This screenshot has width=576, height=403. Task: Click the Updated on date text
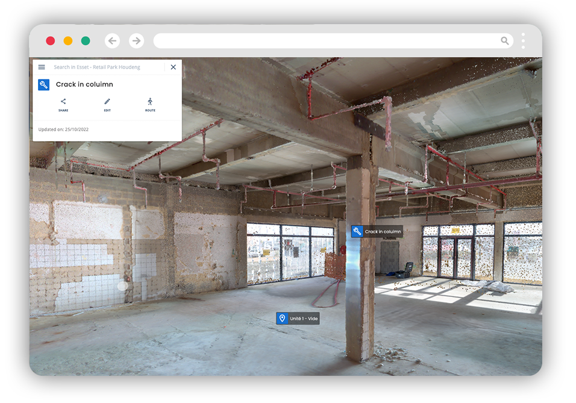tap(63, 130)
